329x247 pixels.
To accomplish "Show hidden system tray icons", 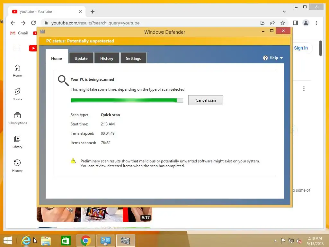I will pos(275,241).
